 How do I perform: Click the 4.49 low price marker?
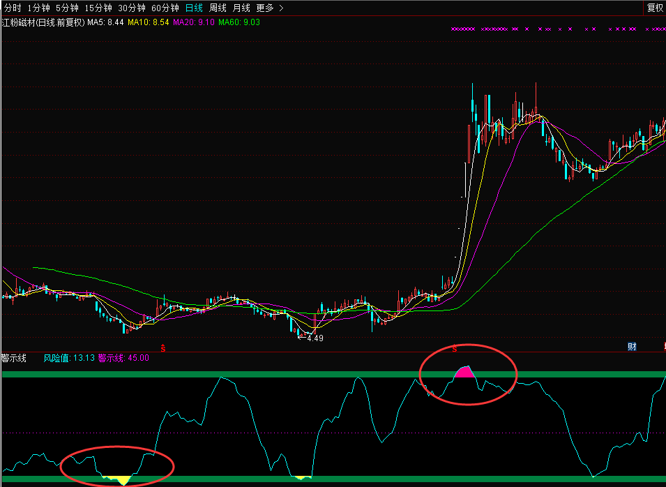[x=311, y=338]
